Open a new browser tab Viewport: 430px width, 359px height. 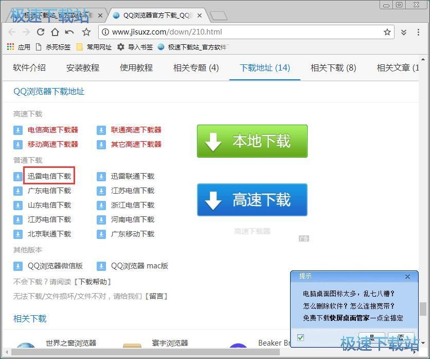pyautogui.click(x=218, y=16)
